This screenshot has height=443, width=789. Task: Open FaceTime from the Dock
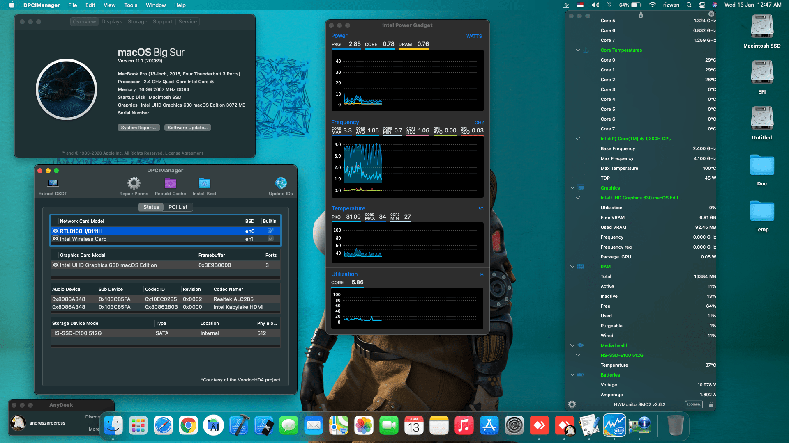[389, 426]
